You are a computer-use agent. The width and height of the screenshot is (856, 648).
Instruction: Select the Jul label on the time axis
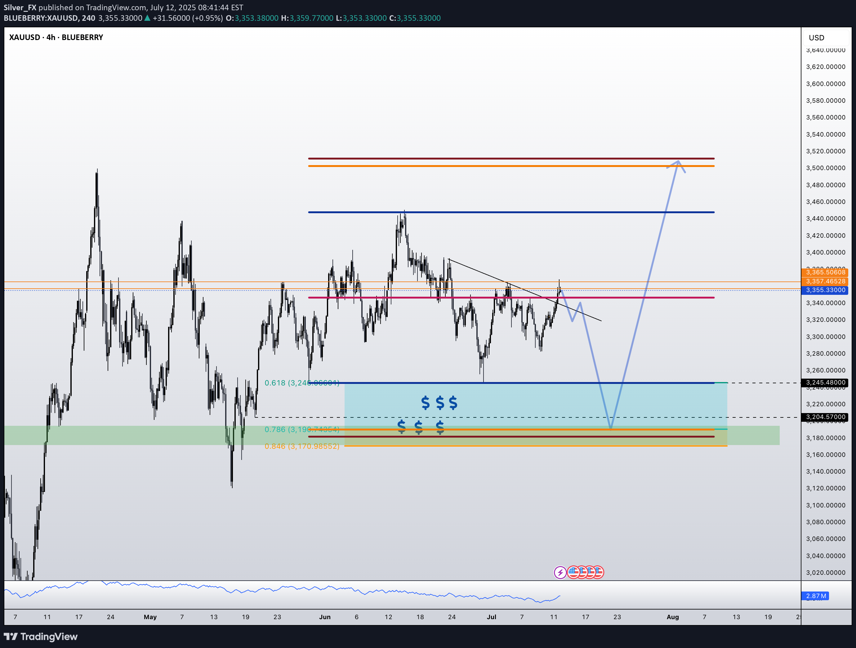point(492,617)
